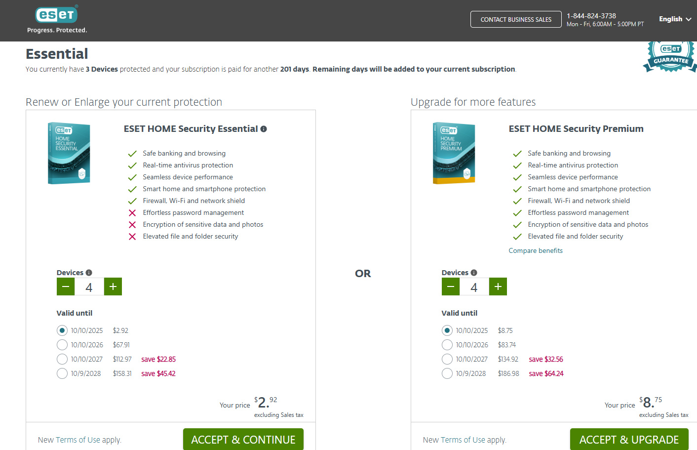The height and width of the screenshot is (450, 697).
Task: Click Contact Business Sales button
Action: tap(516, 19)
